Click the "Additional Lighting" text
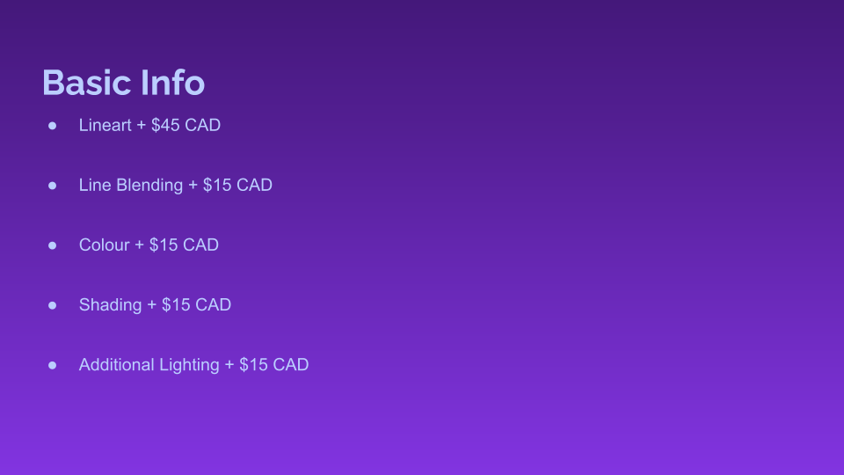844x475 pixels. pyautogui.click(x=149, y=364)
